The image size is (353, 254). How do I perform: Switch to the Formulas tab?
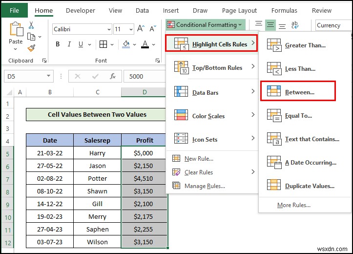[284, 11]
